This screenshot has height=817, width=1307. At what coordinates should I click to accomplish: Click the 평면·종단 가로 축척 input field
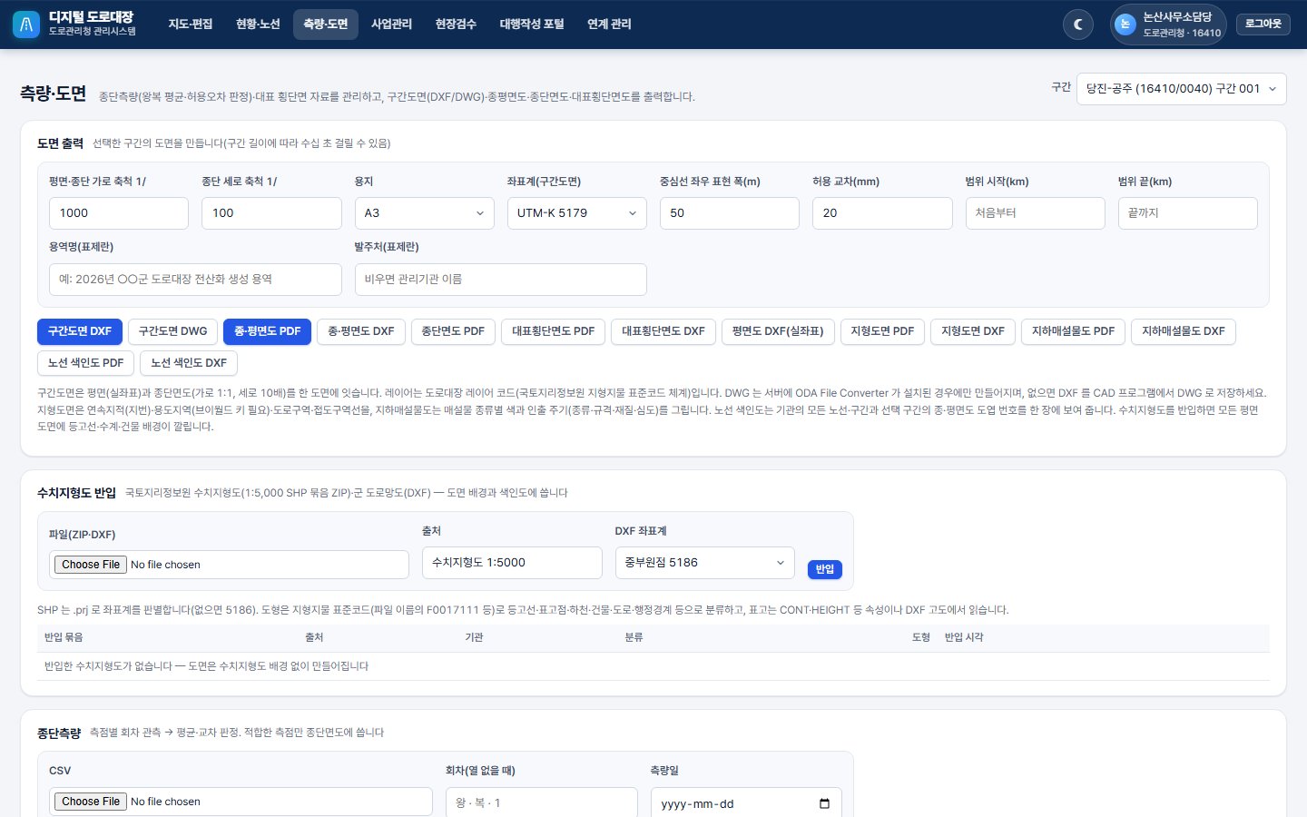coord(119,213)
